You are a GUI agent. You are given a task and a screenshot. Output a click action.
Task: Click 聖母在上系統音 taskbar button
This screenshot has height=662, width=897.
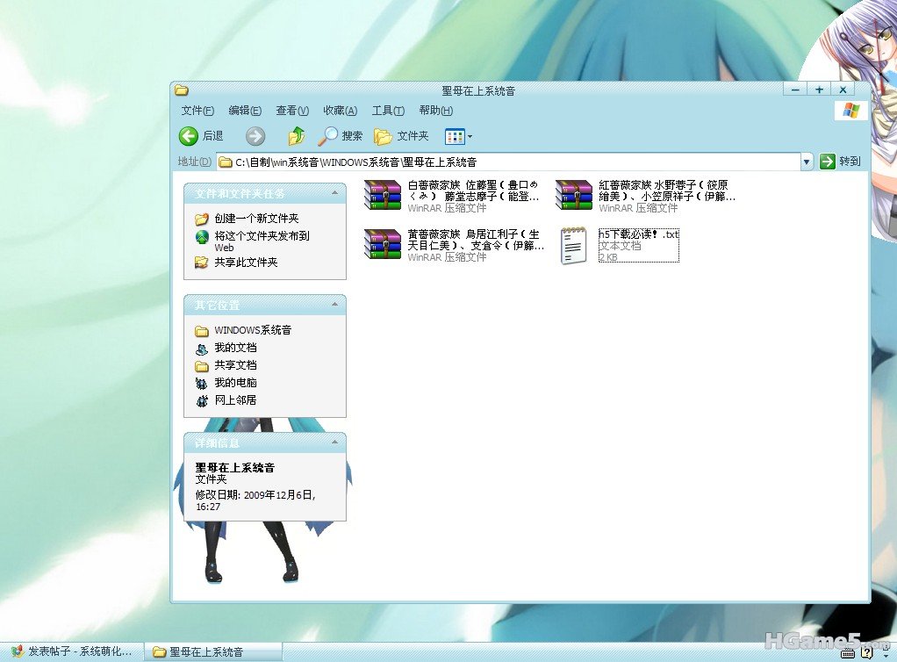[x=213, y=651]
